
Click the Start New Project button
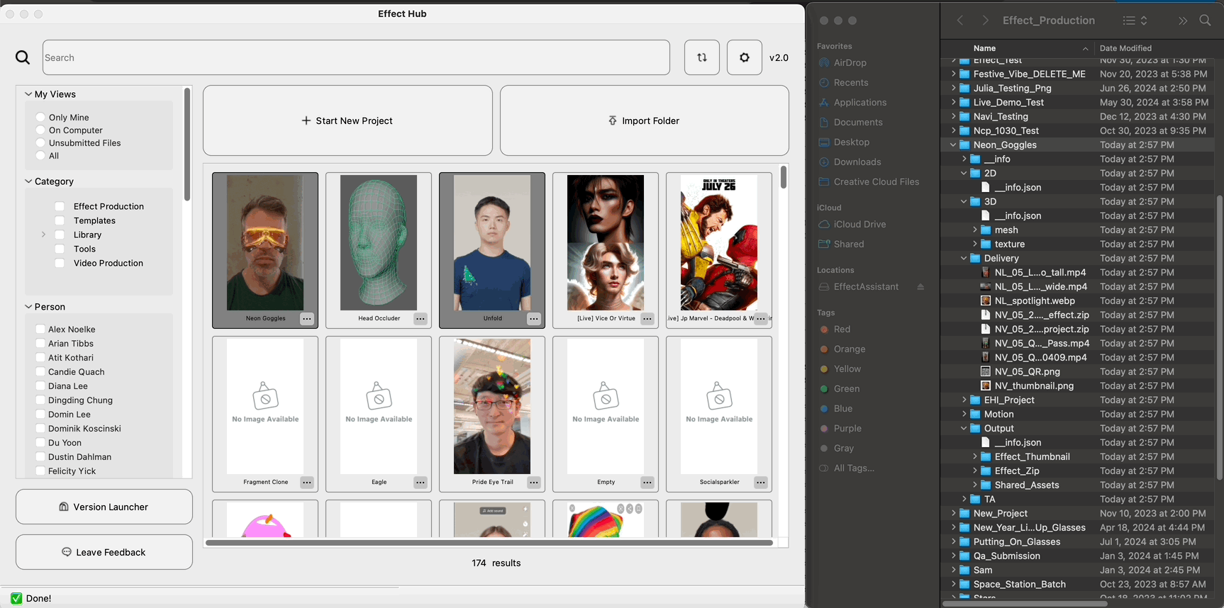click(347, 120)
